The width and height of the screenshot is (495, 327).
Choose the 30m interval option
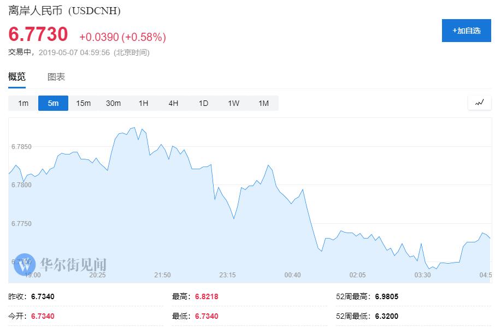click(x=113, y=103)
